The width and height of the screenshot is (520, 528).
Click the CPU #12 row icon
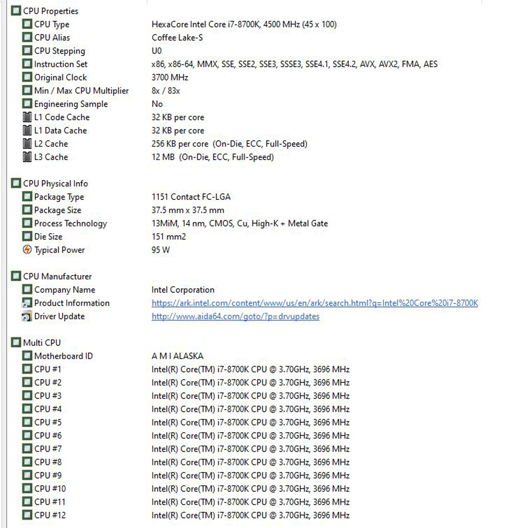[27, 515]
